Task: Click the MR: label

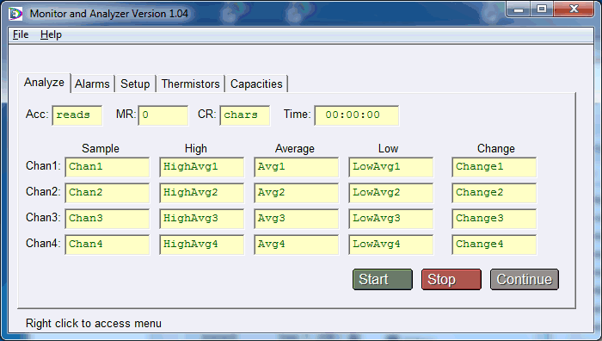Action: point(126,115)
